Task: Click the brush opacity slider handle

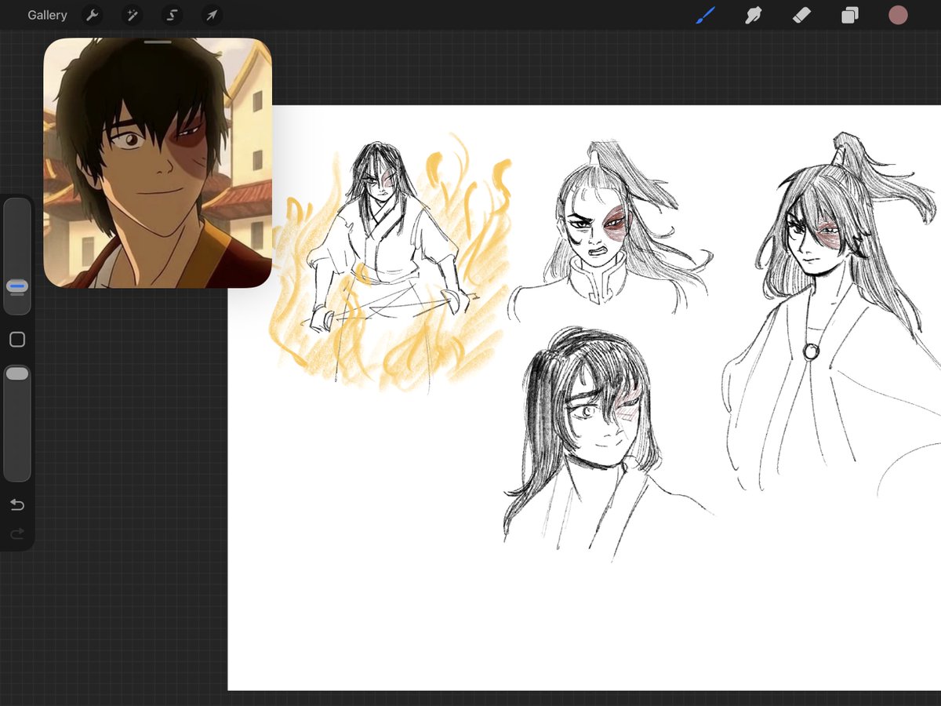Action: coord(17,374)
